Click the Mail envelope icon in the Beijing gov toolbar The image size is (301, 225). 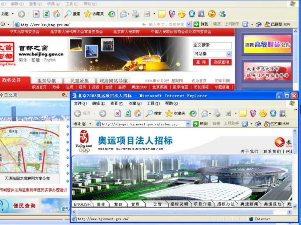(x=123, y=14)
